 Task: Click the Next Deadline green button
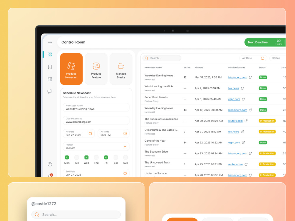point(265,42)
